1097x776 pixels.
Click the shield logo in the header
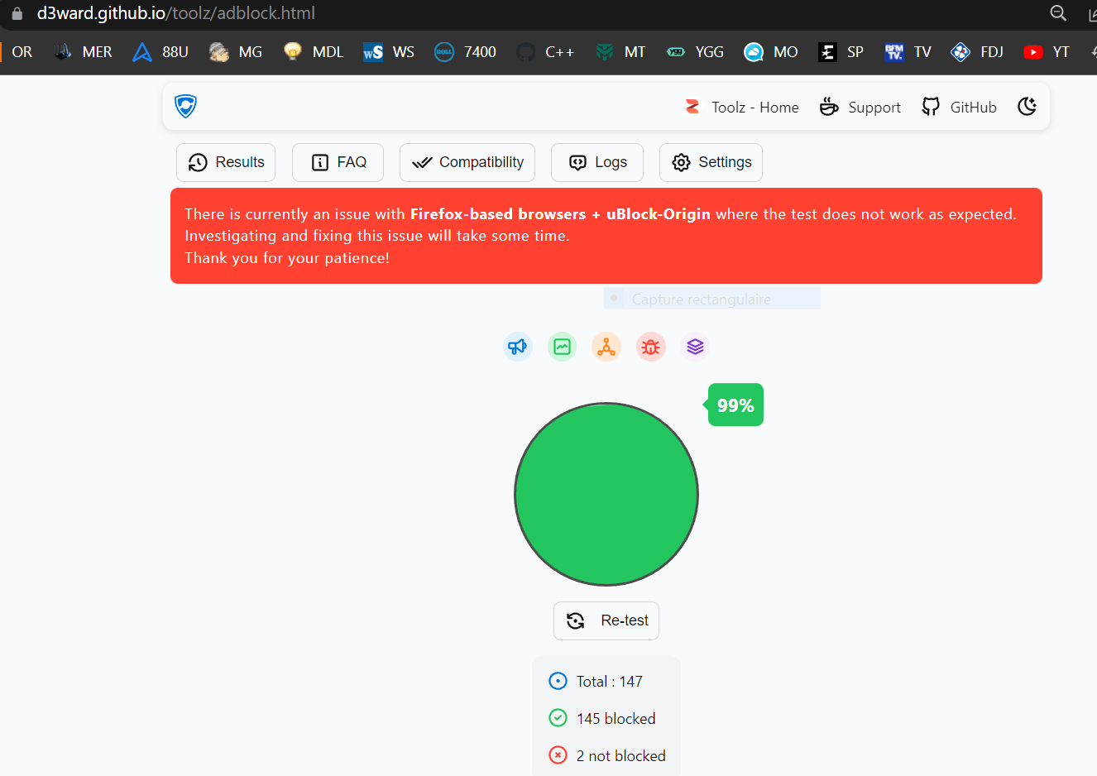(185, 106)
